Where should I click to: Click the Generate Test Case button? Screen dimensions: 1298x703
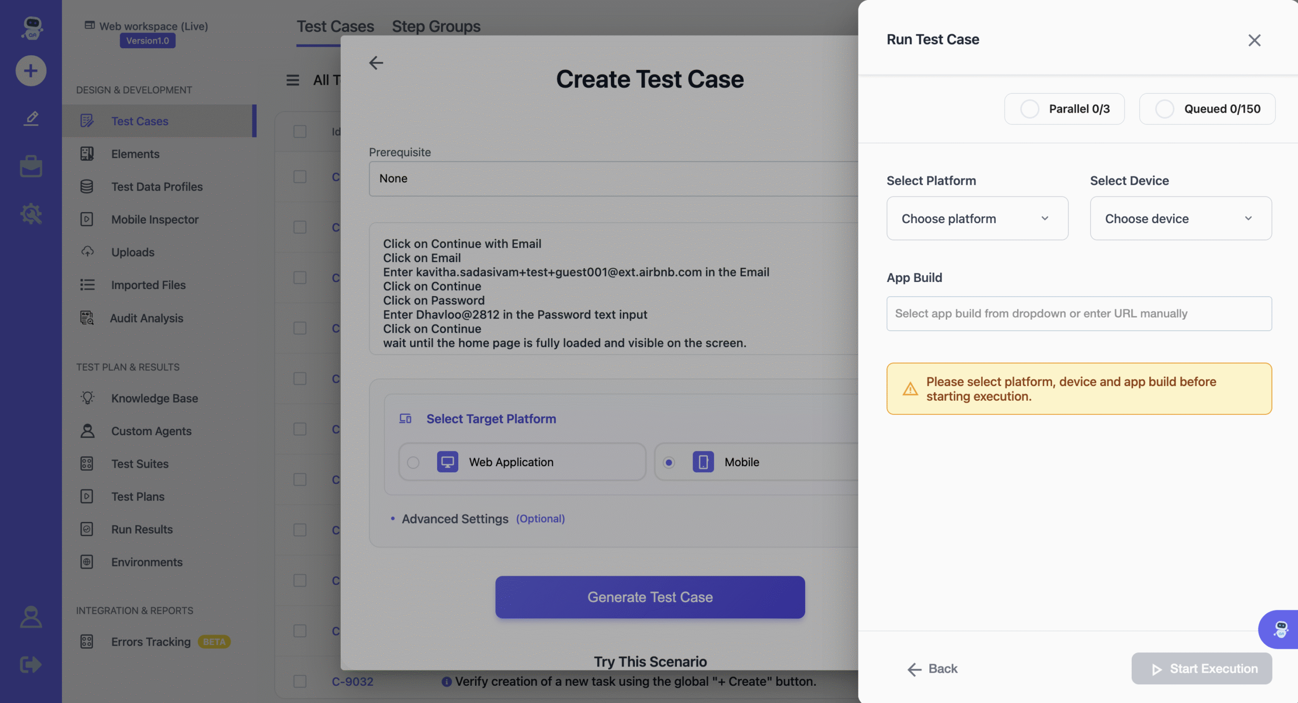click(x=650, y=597)
